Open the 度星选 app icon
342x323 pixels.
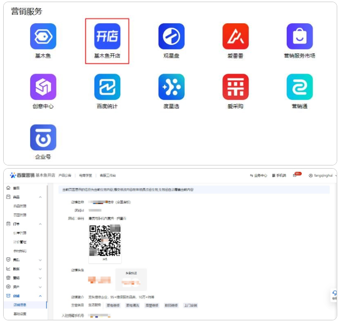pos(172,87)
